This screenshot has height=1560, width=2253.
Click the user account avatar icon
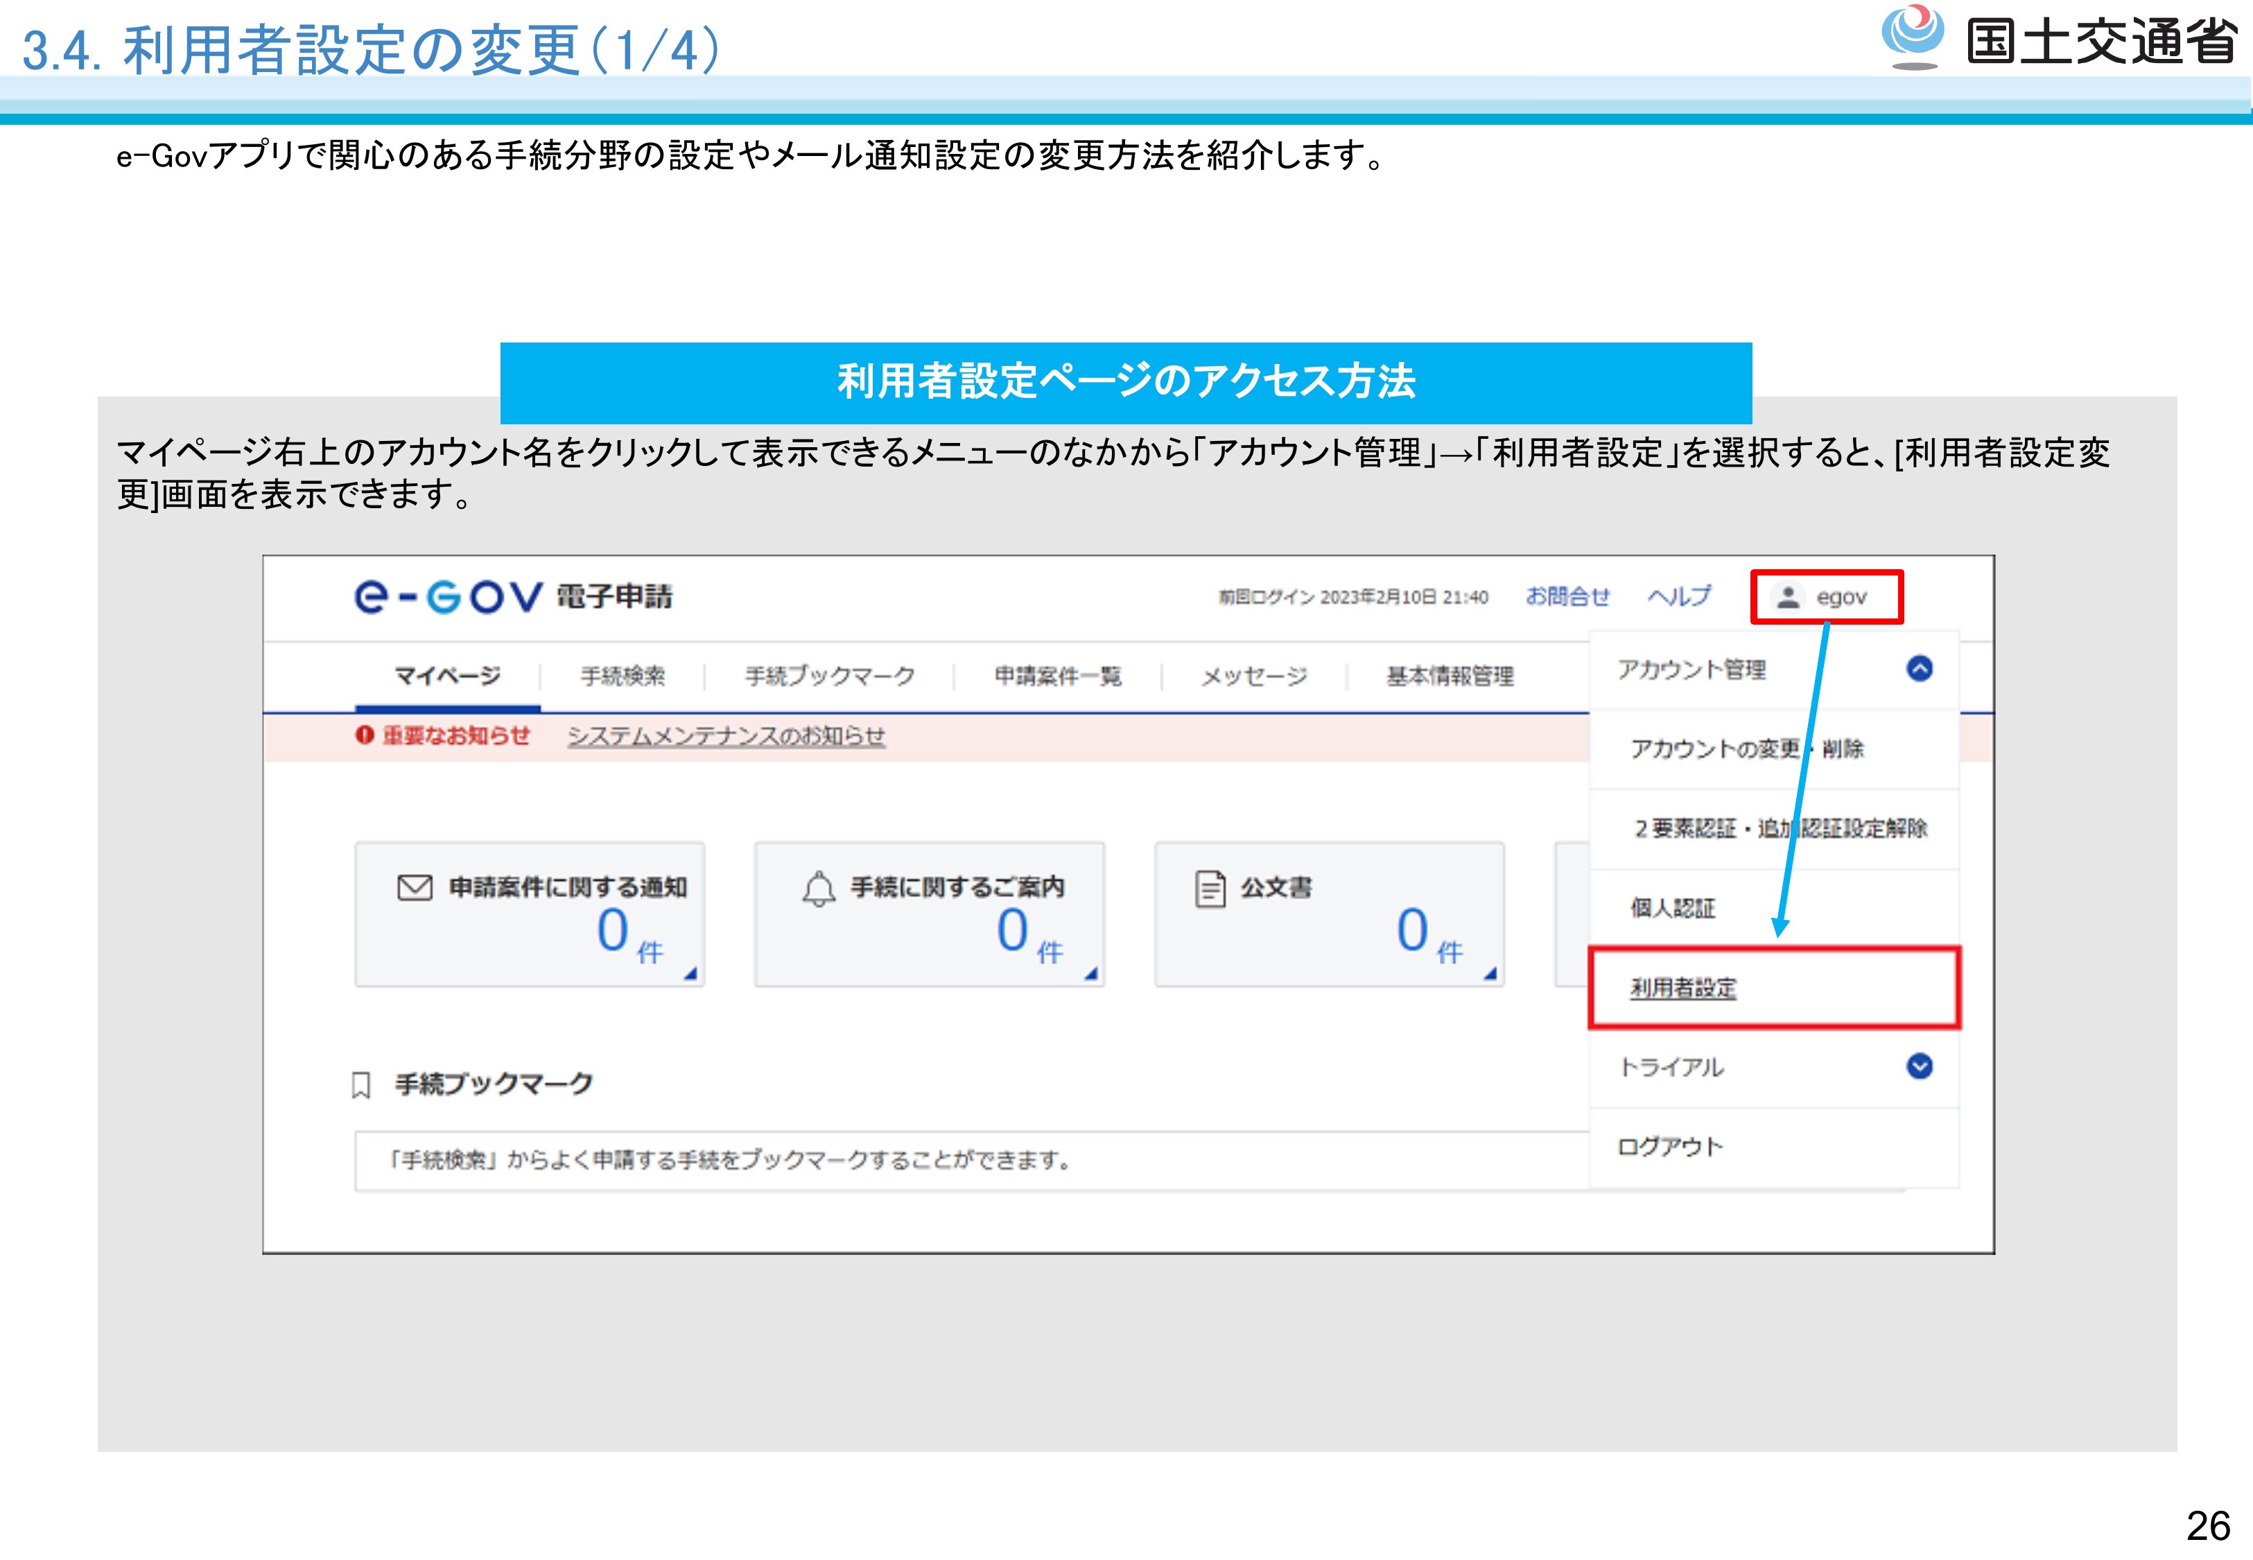click(1787, 596)
